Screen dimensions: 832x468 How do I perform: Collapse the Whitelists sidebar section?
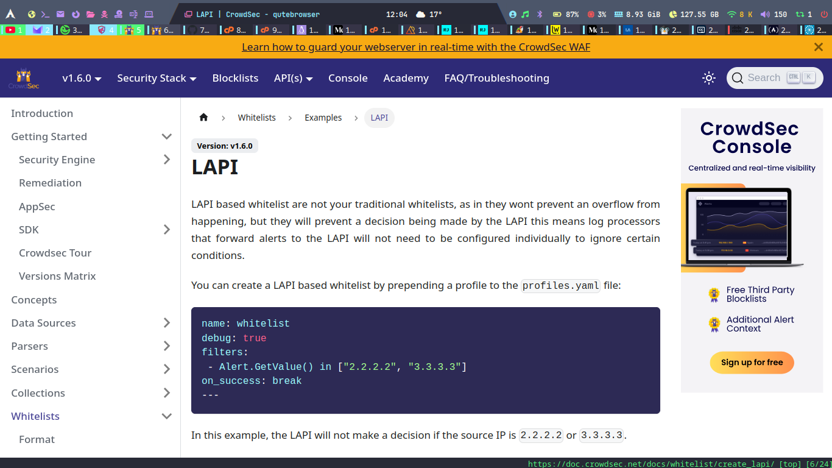tap(166, 416)
